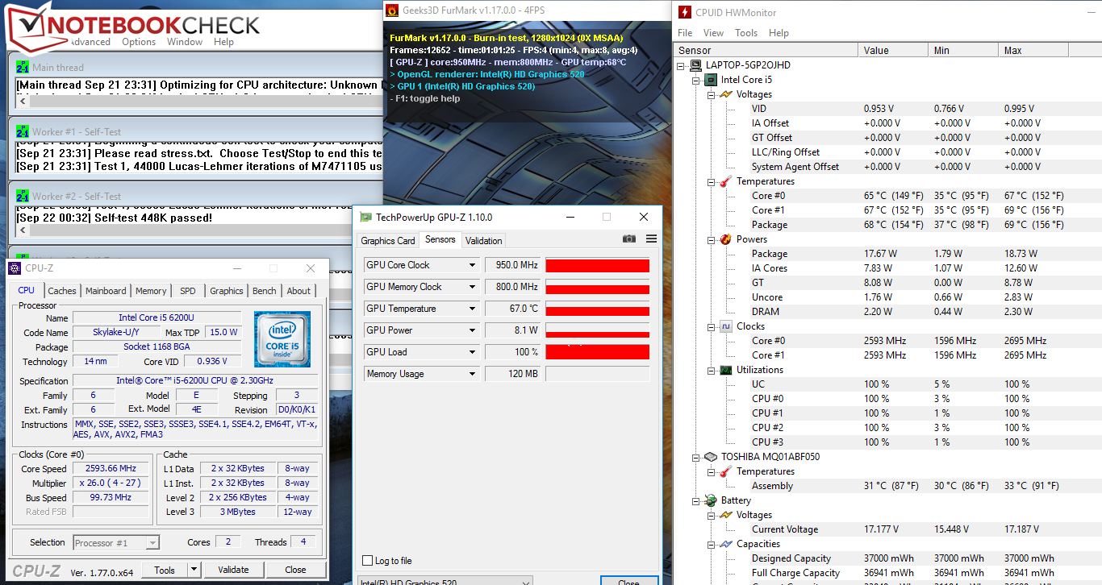1102x585 pixels.
Task: Open the GPU Load sensor dropdown
Action: tap(473, 352)
